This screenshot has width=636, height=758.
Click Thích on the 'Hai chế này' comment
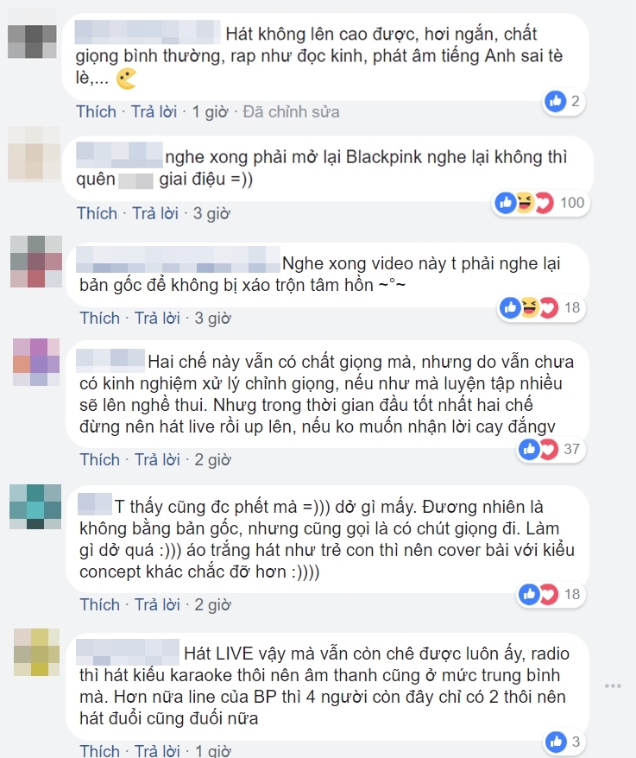[99, 459]
